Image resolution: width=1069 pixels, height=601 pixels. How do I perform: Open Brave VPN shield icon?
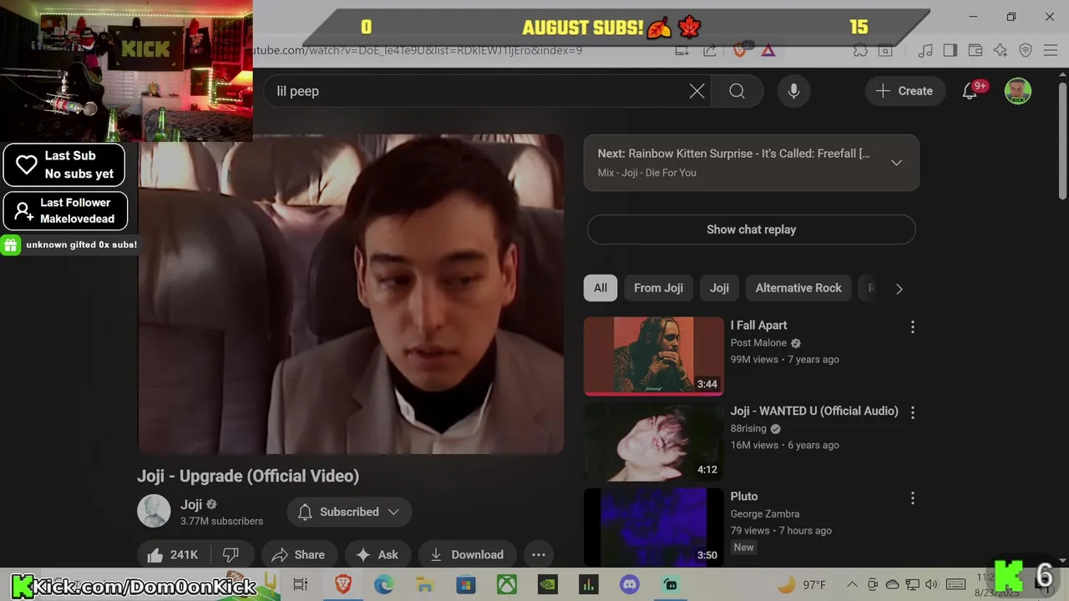(1026, 50)
